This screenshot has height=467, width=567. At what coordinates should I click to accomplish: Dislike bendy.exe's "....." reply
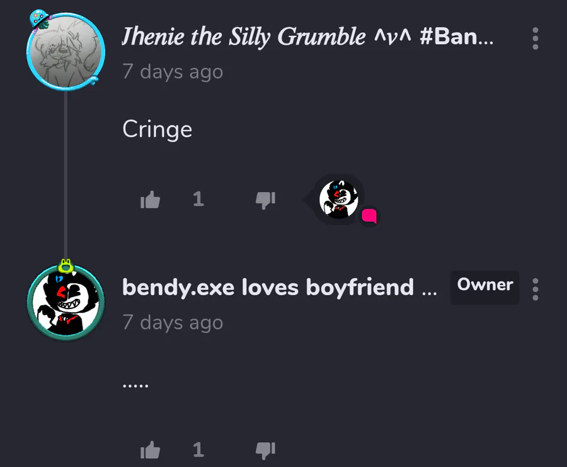click(x=265, y=451)
